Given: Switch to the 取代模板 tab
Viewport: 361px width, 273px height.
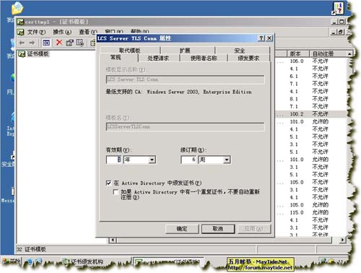Looking at the screenshot, I should point(130,51).
